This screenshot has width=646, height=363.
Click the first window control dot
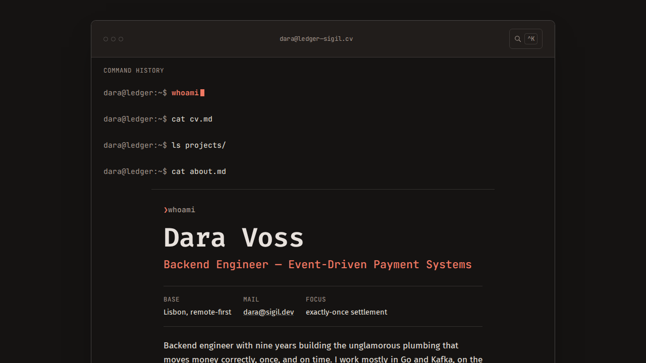[x=106, y=39]
